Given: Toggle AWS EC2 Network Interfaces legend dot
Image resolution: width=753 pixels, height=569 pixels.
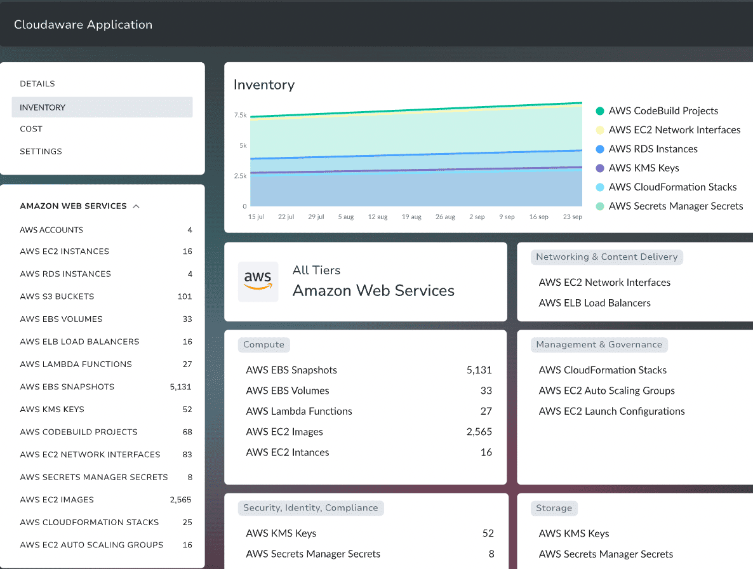Looking at the screenshot, I should 600,130.
